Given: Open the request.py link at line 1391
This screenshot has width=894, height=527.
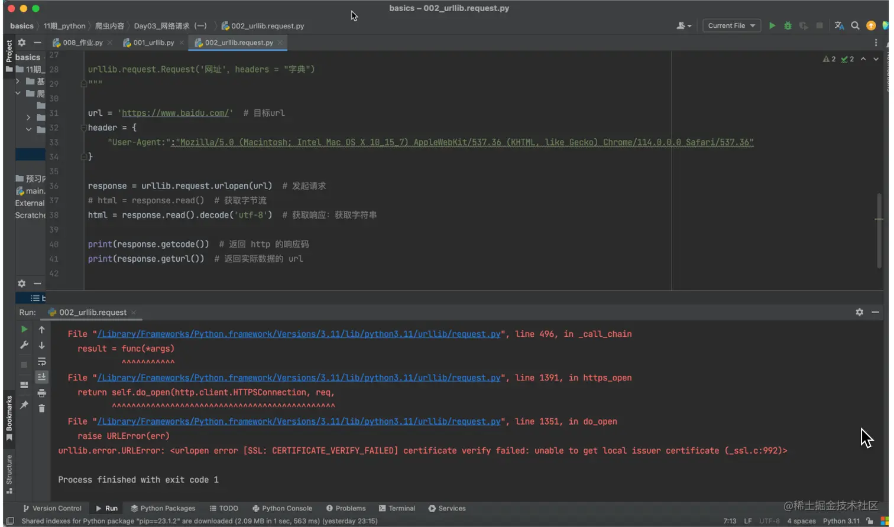Looking at the screenshot, I should [x=299, y=378].
